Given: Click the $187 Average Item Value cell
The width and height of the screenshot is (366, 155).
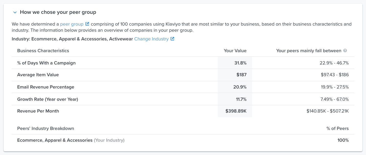Looking at the screenshot, I should coord(242,75).
